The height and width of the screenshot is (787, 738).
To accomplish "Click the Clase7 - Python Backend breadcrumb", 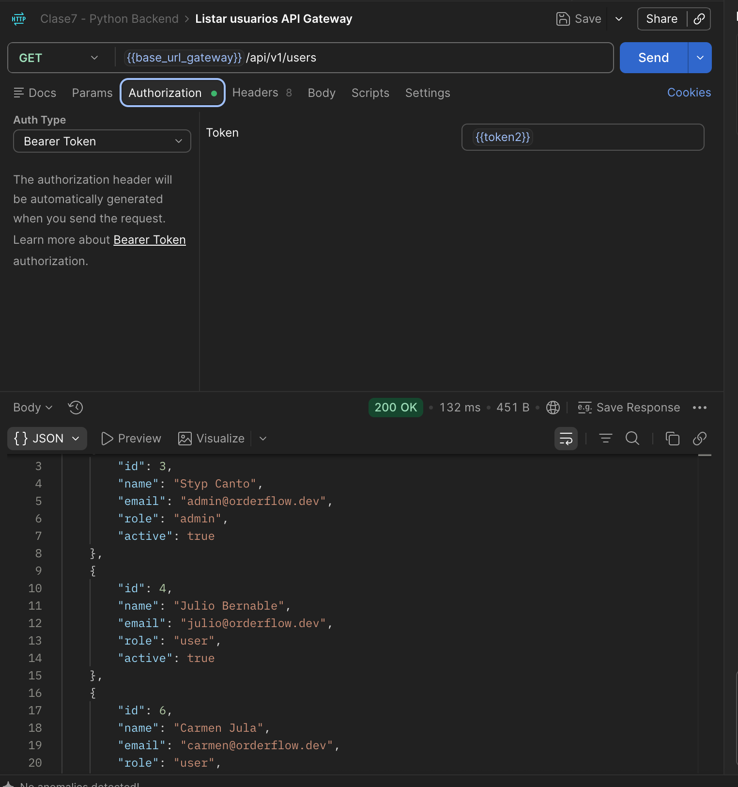I will point(109,19).
